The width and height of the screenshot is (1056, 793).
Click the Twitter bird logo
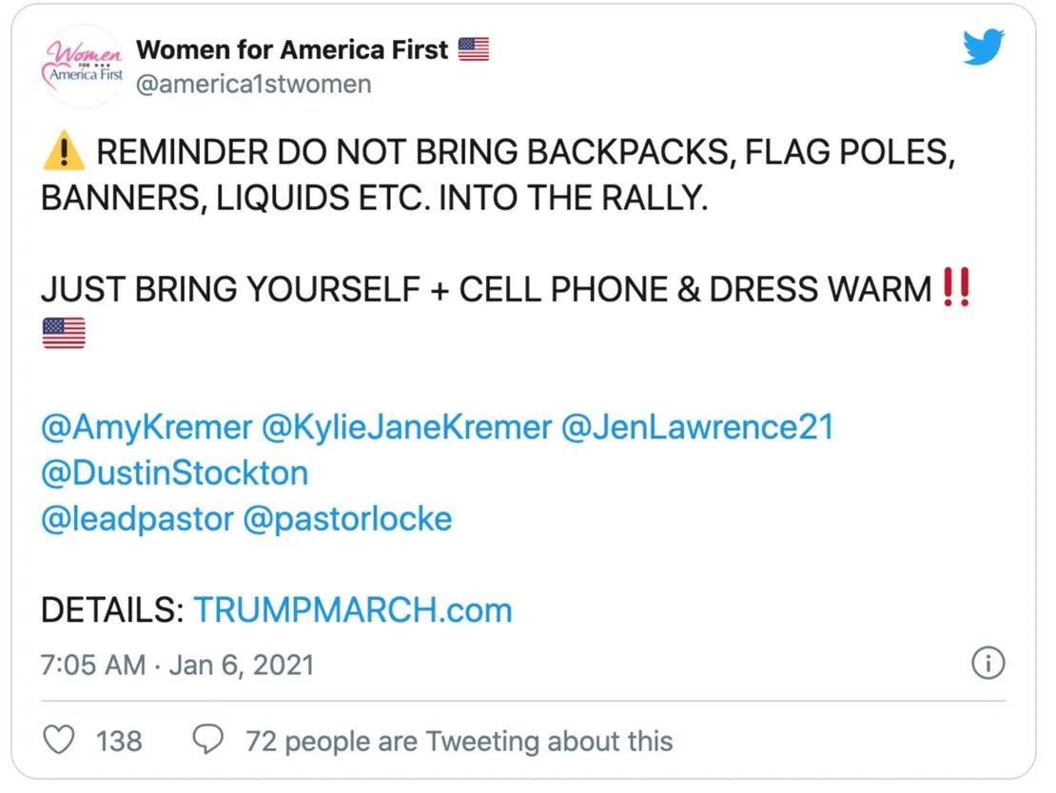984,47
